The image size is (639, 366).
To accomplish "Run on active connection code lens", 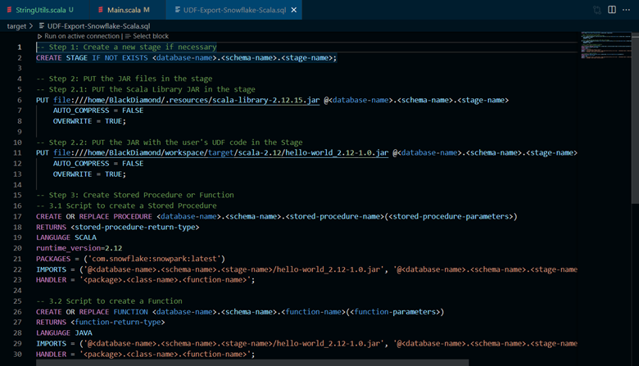I will point(81,36).
